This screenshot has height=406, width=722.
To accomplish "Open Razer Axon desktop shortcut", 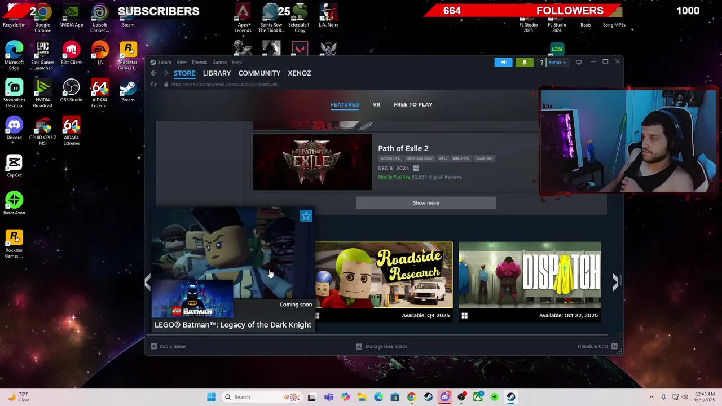I will coord(14,204).
